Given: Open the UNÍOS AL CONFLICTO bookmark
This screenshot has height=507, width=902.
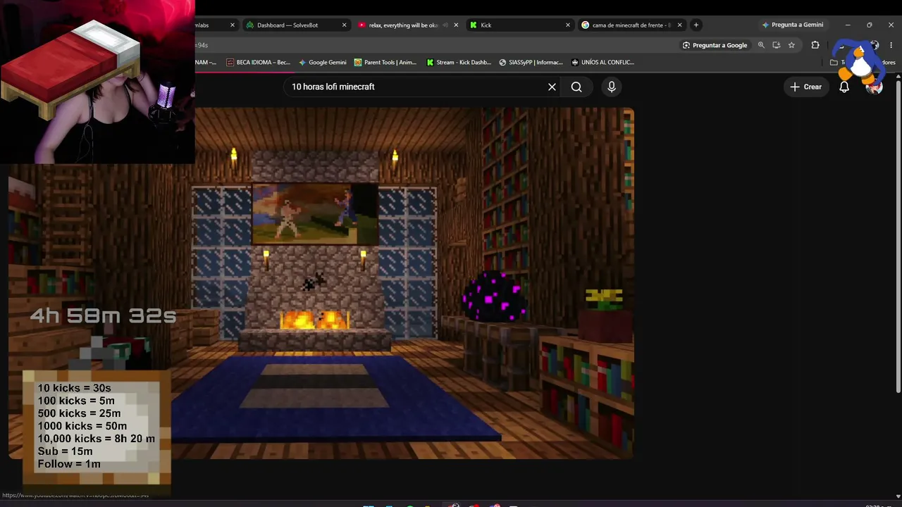Looking at the screenshot, I should (x=603, y=62).
